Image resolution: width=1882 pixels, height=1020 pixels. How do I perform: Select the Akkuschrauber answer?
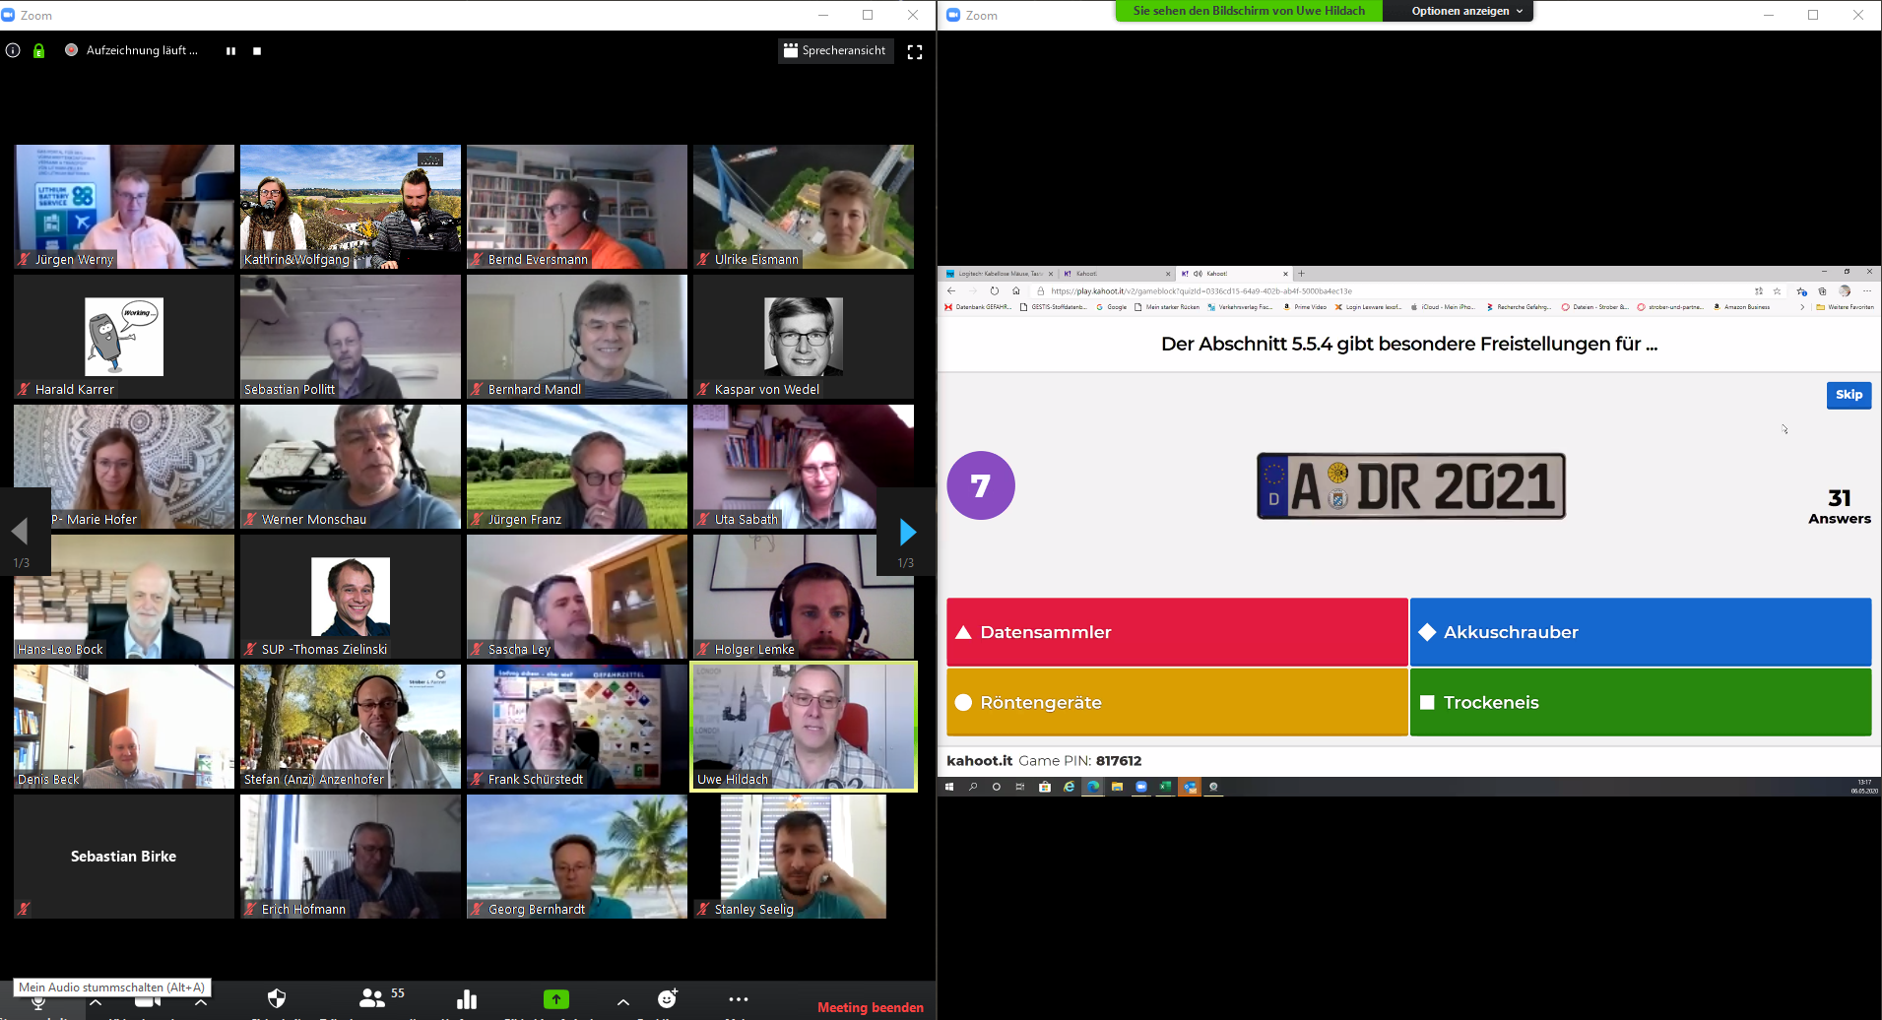[1641, 632]
